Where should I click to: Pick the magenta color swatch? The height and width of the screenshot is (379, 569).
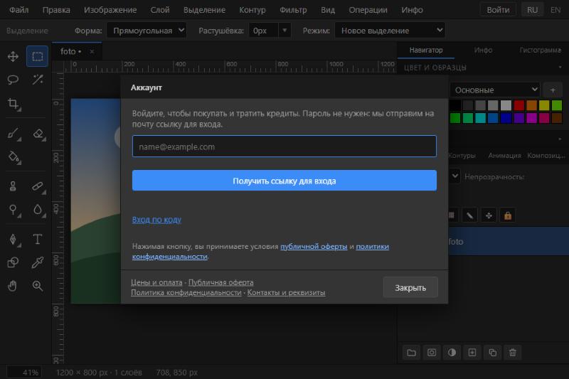coord(531,118)
